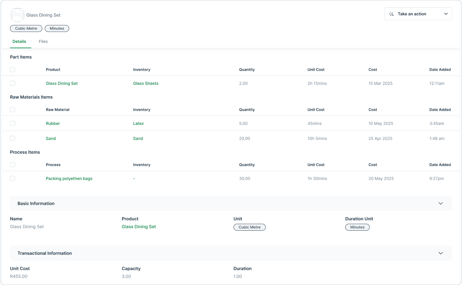This screenshot has height=285, width=462.
Task: Collapse the Transactional Information section
Action: point(441,253)
